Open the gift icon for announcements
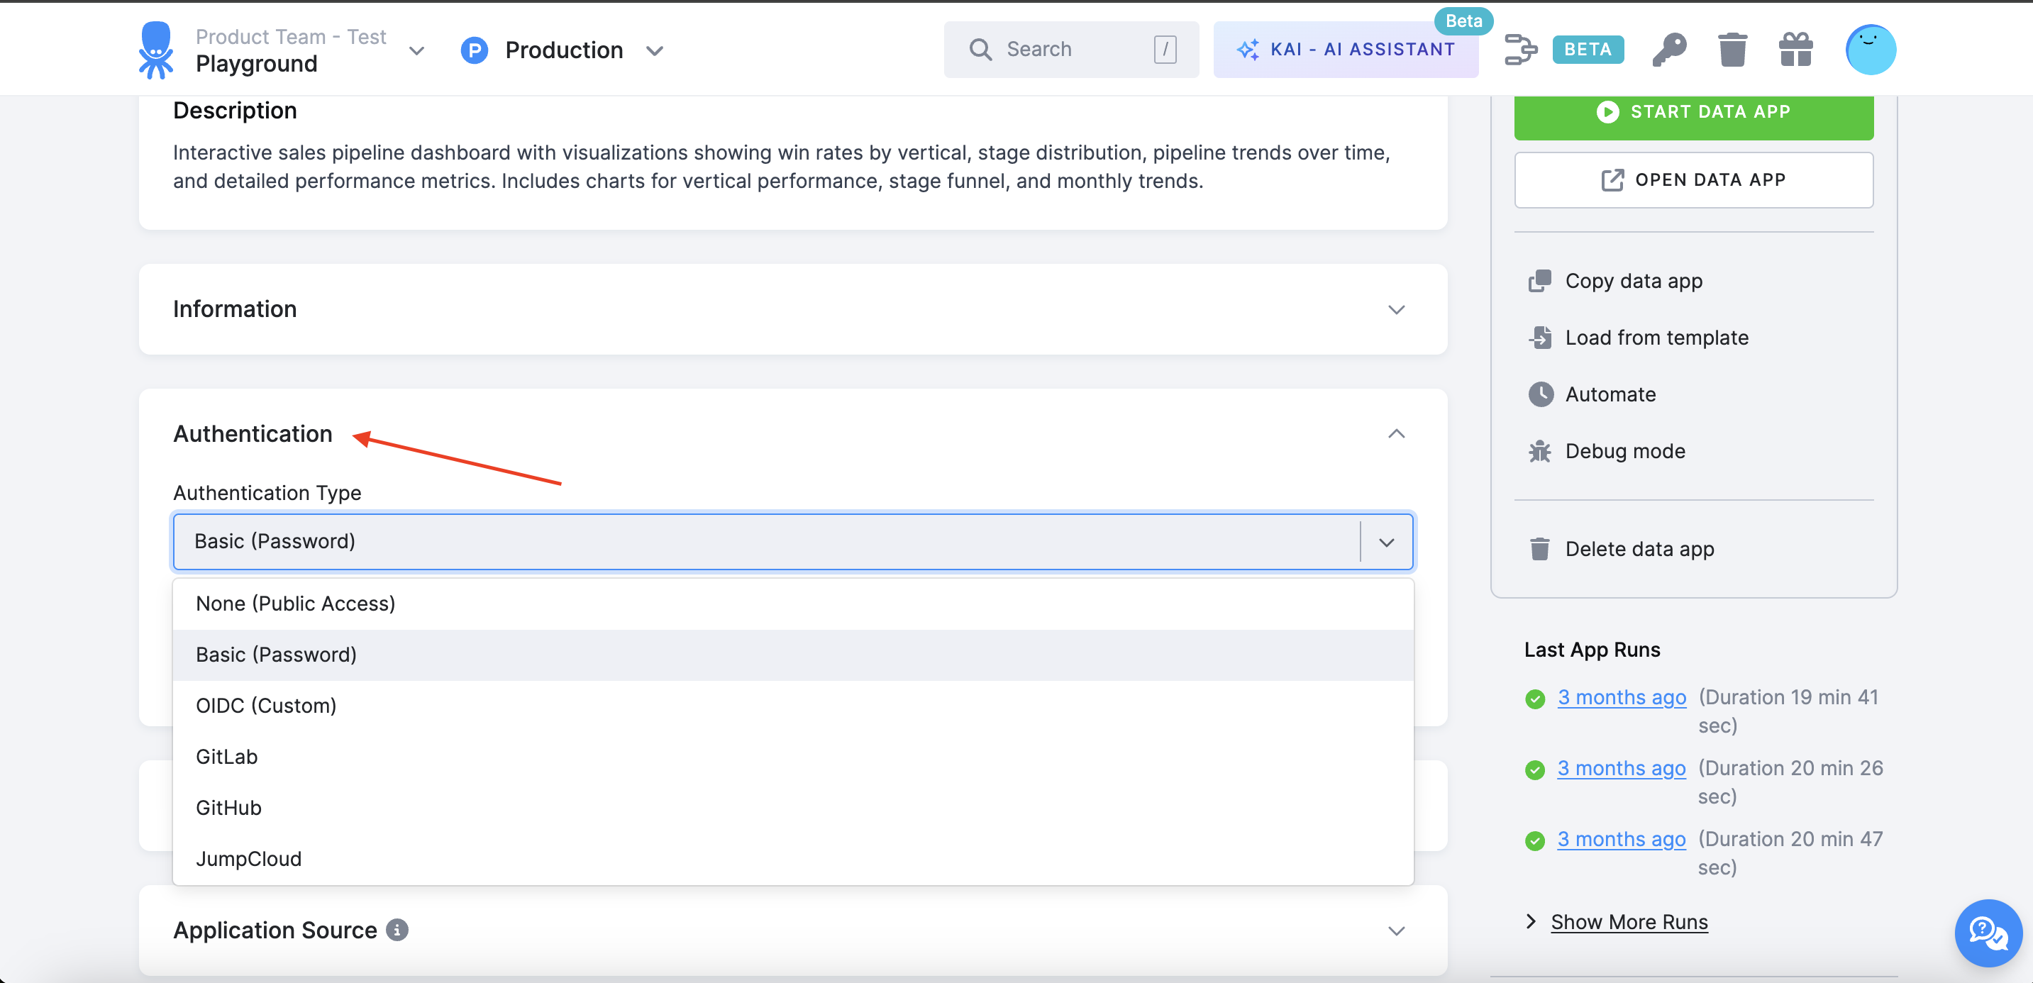Image resolution: width=2033 pixels, height=983 pixels. [x=1795, y=49]
